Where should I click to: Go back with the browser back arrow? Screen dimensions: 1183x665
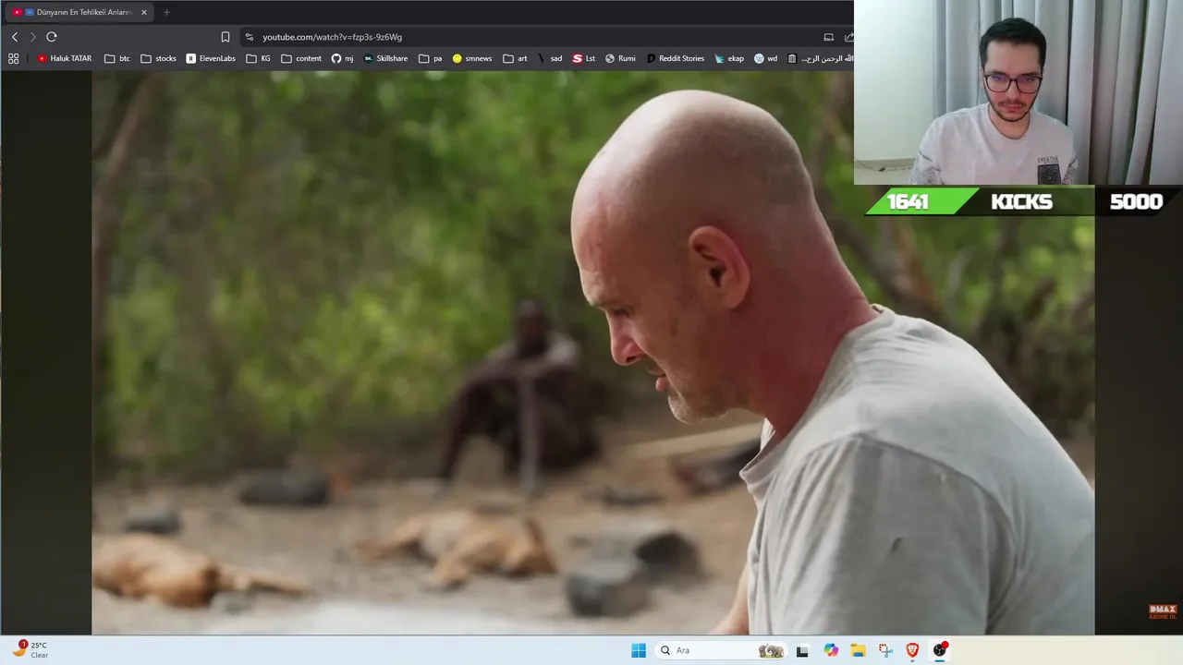click(15, 37)
